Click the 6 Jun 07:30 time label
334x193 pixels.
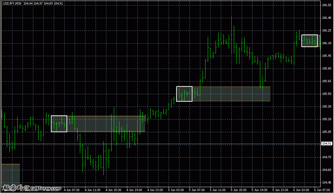point(322,190)
